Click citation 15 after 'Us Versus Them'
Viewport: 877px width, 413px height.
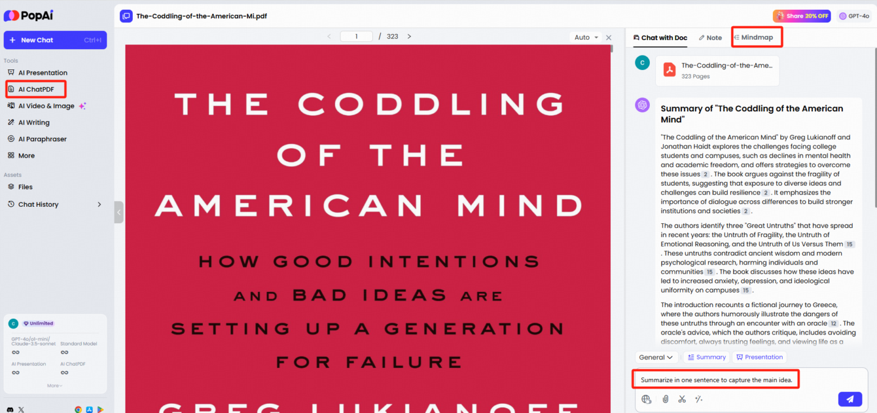[850, 245]
